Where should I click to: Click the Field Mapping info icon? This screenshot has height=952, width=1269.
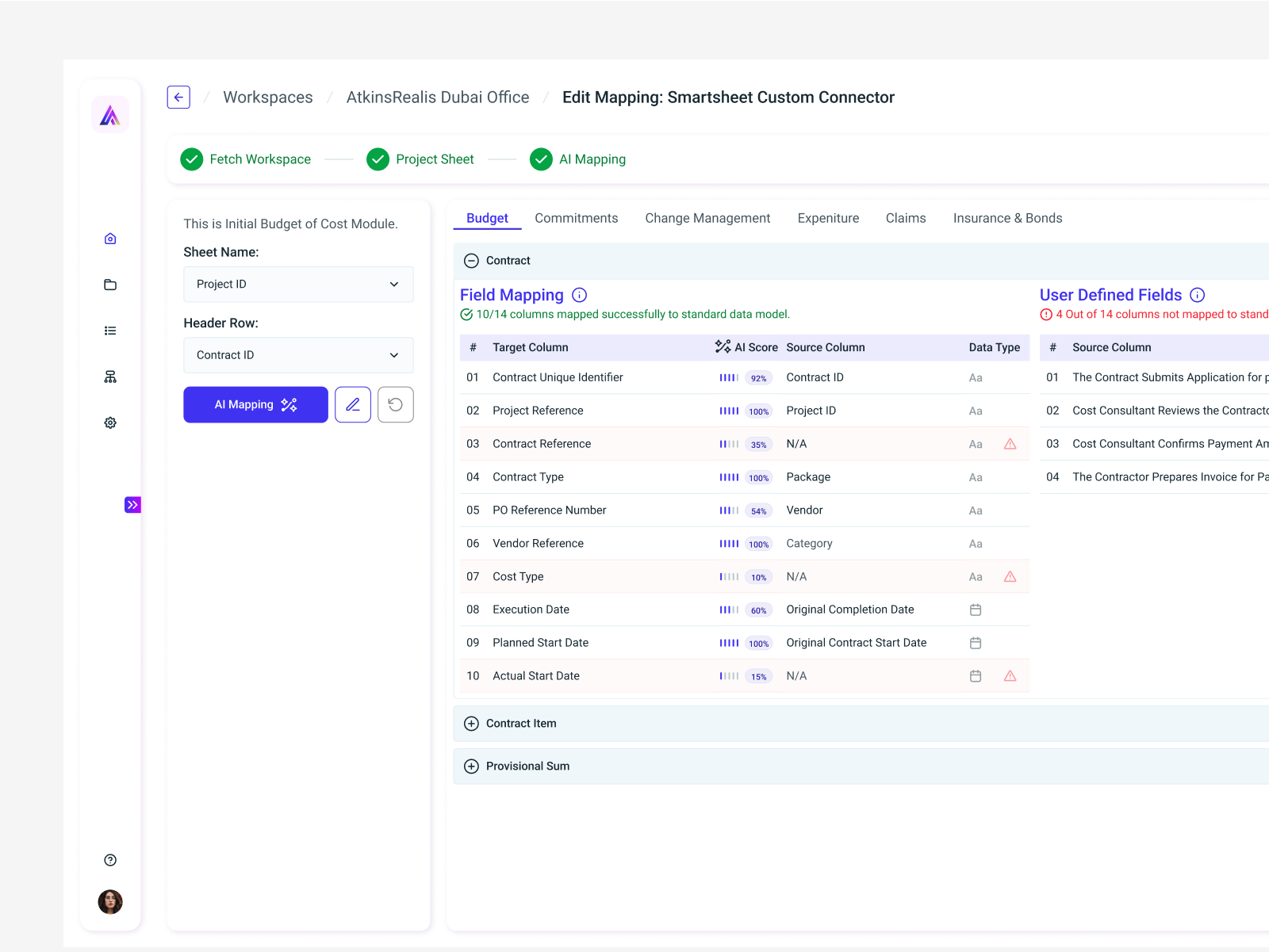(580, 294)
